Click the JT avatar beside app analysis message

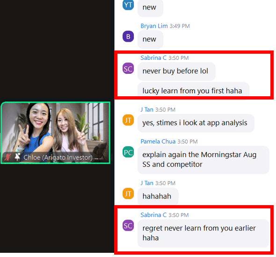click(128, 120)
